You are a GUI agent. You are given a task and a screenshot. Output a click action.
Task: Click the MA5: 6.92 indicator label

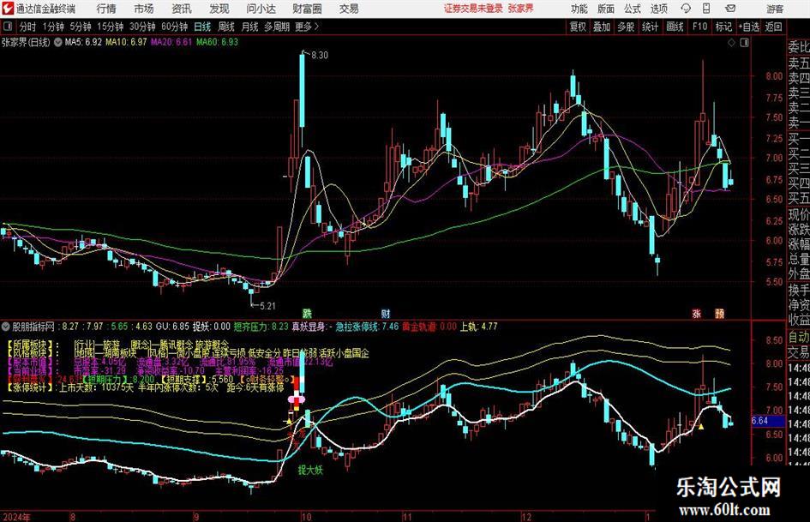coord(82,42)
